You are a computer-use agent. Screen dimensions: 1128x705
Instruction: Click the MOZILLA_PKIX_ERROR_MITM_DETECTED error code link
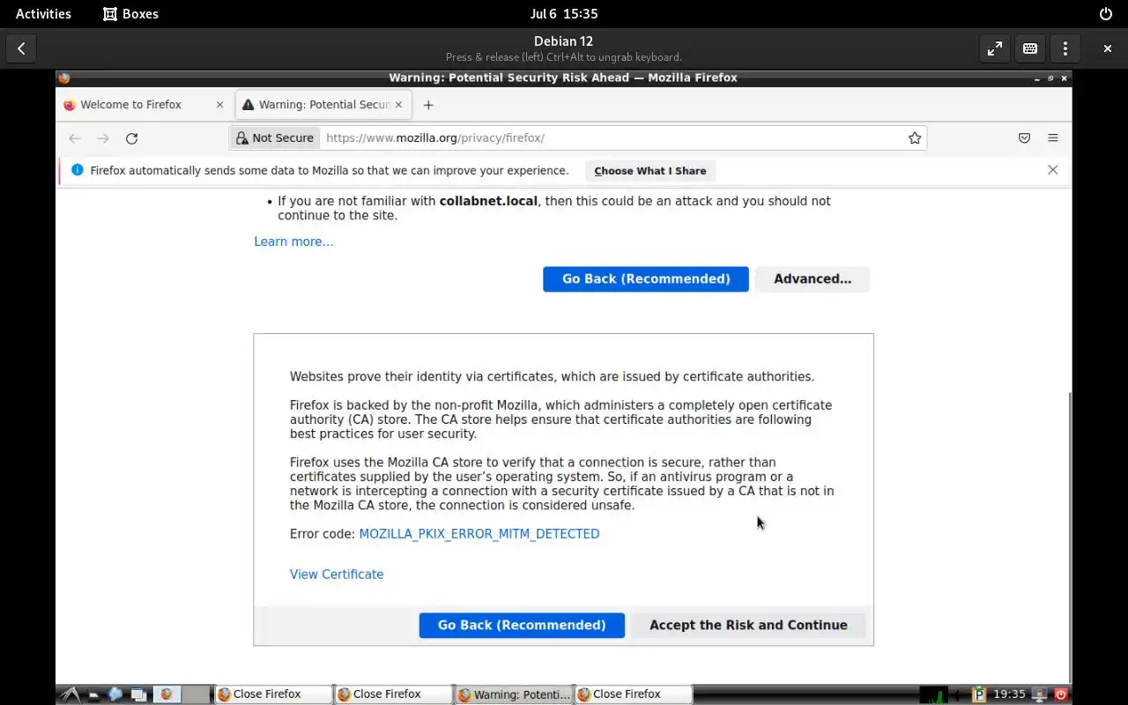(x=479, y=534)
